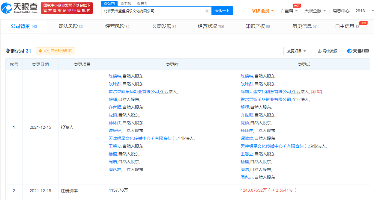Open 天津明星文化传播中心 in 变更前 column

(142, 138)
